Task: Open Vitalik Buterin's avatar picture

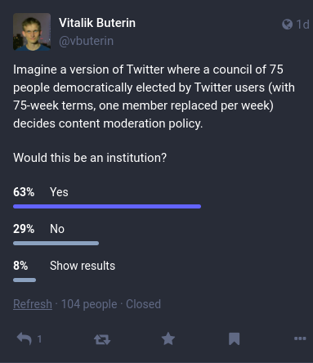Action: pos(32,32)
